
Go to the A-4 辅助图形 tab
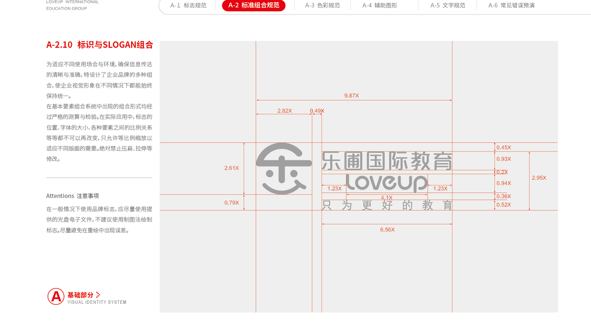point(379,6)
